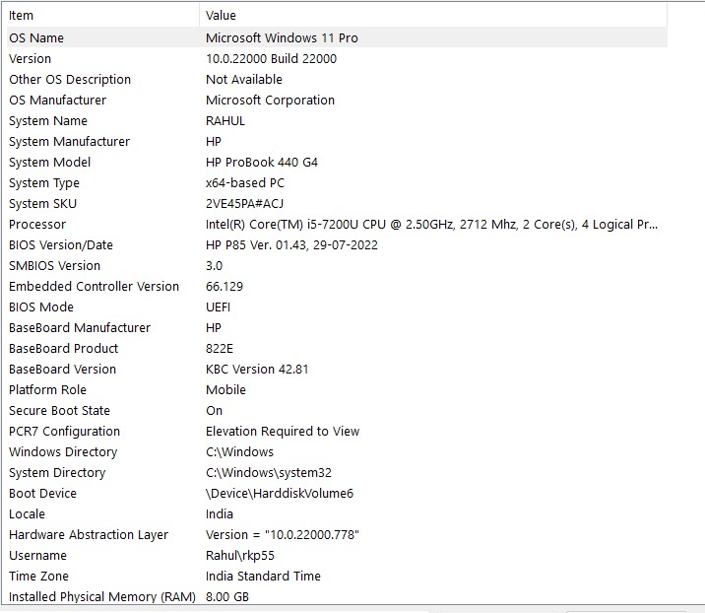Select the Locale row label
The image size is (705, 613).
(x=27, y=514)
